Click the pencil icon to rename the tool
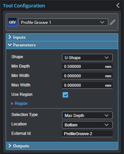 point(113,22)
